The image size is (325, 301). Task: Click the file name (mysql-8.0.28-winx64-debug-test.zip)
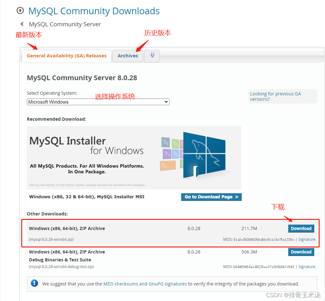[61, 267]
